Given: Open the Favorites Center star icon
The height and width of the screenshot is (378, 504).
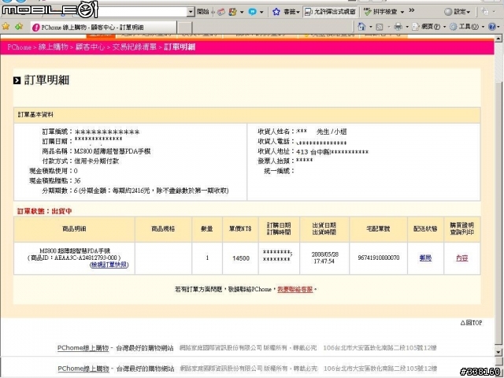Looking at the screenshot, I should coord(6,27).
